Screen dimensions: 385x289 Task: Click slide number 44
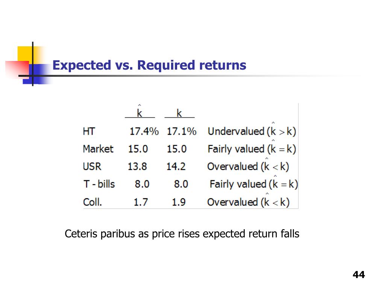point(359,274)
